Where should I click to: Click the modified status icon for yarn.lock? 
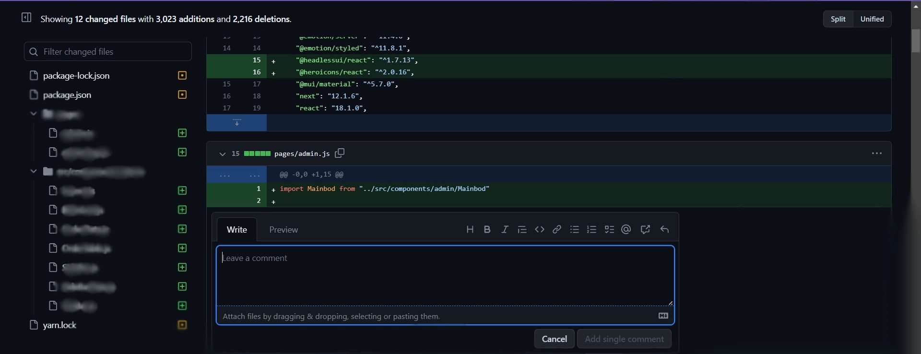(x=182, y=325)
